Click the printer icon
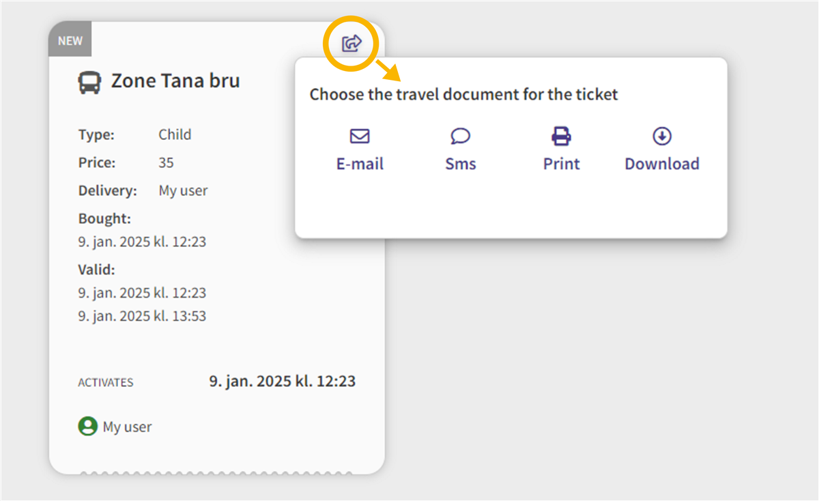 561,137
